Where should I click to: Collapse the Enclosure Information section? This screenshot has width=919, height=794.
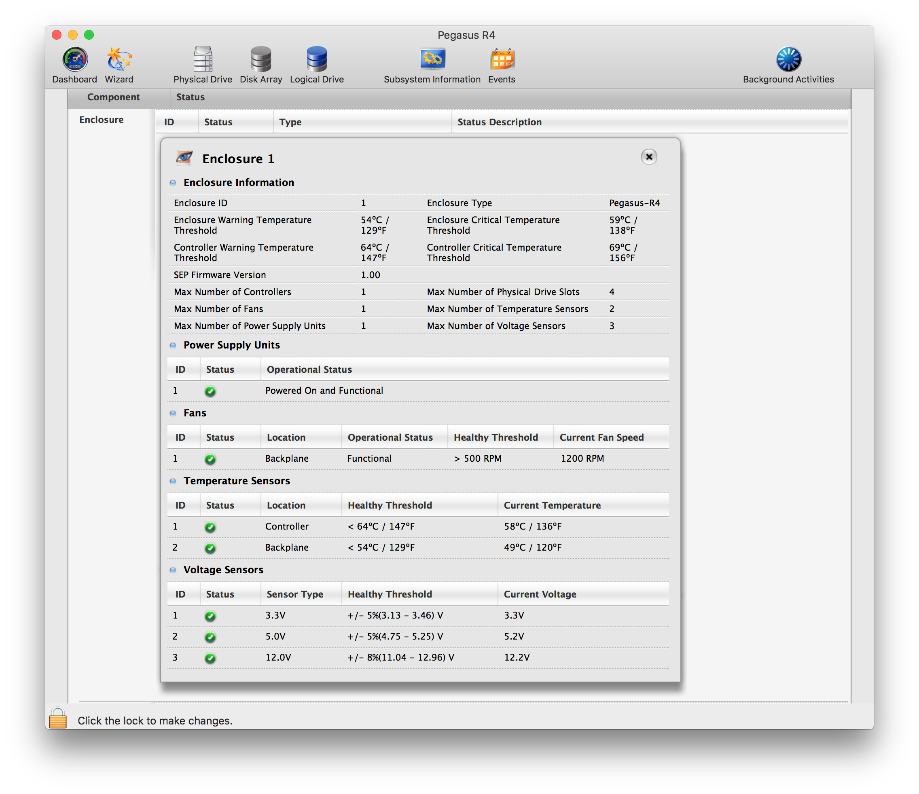[173, 183]
